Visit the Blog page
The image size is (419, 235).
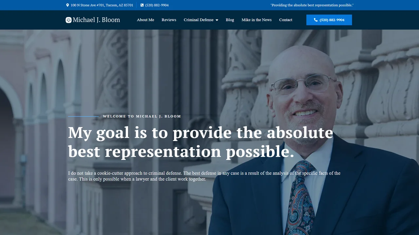(x=230, y=20)
